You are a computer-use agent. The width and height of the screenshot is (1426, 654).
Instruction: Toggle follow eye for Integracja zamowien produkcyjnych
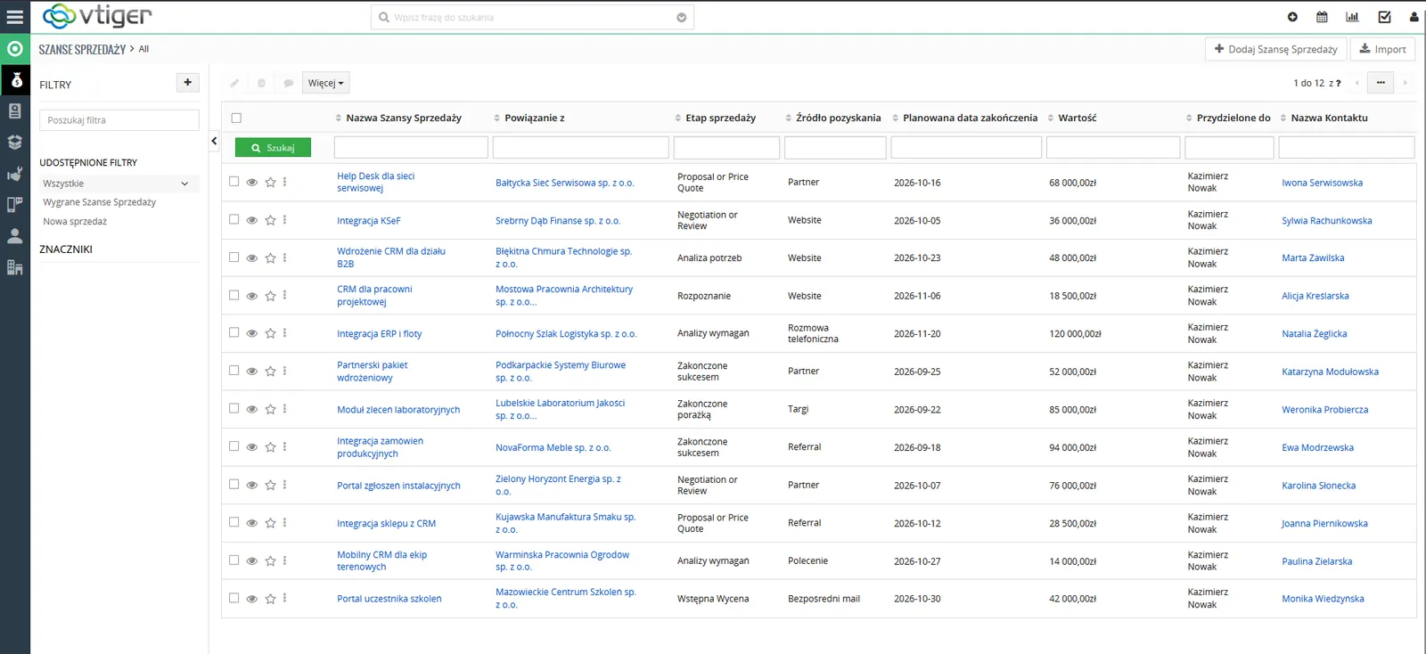pos(252,447)
